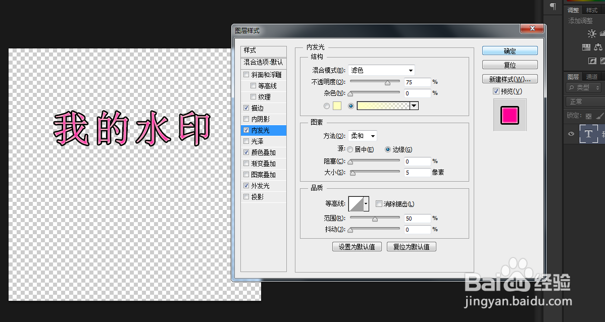Click the yellow-to-transparent gradient swatch
This screenshot has height=322, width=605.
tap(383, 105)
